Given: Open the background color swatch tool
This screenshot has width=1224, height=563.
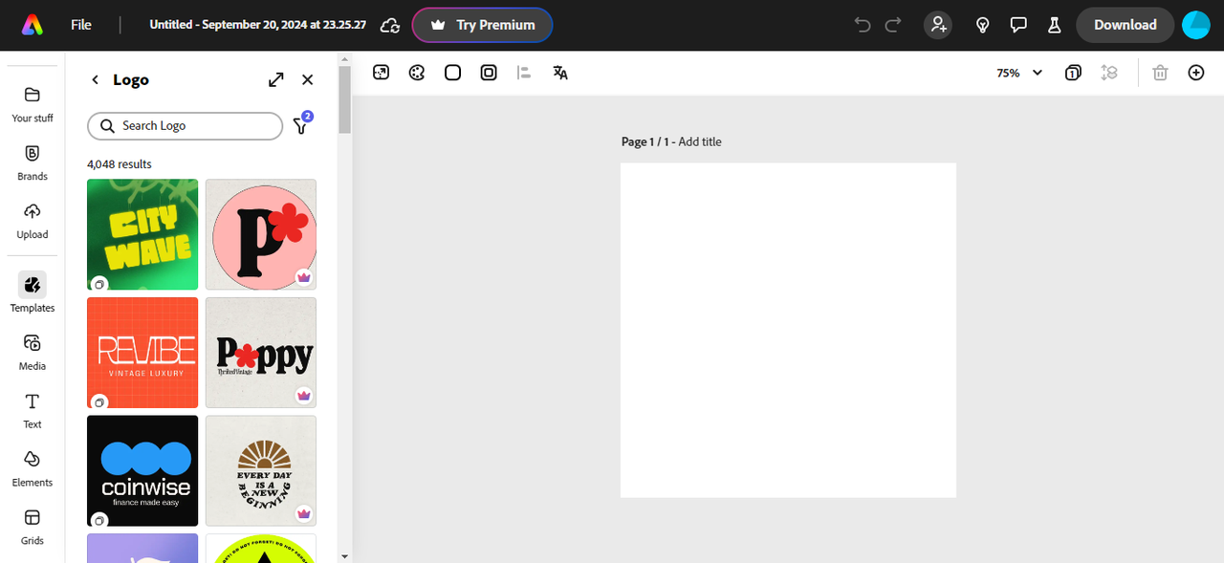Looking at the screenshot, I should pyautogui.click(x=453, y=73).
